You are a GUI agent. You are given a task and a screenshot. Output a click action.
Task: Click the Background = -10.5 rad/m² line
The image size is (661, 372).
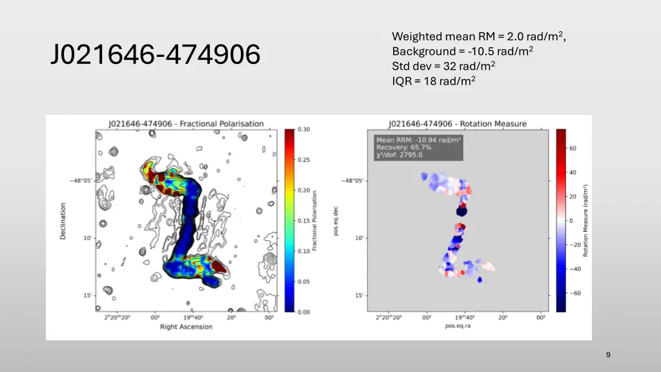tap(462, 51)
